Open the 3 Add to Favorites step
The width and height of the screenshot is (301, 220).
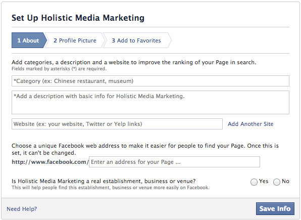click(x=137, y=40)
